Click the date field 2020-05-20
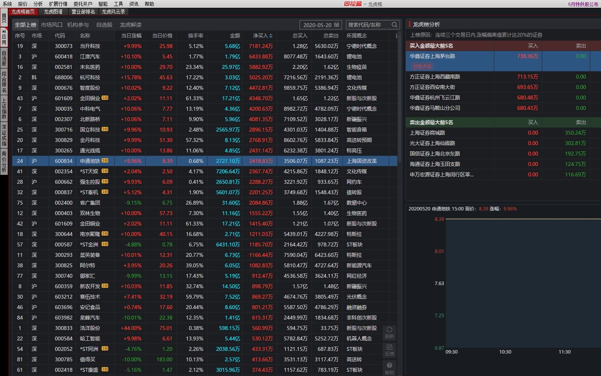 (321, 25)
